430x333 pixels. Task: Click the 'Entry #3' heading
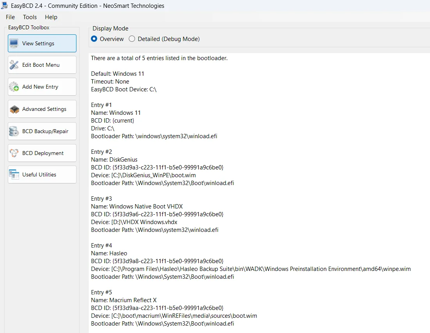(x=101, y=199)
